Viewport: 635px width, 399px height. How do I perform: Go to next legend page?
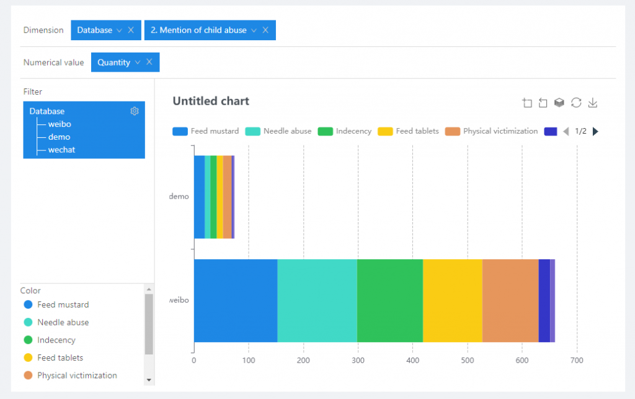coord(596,131)
